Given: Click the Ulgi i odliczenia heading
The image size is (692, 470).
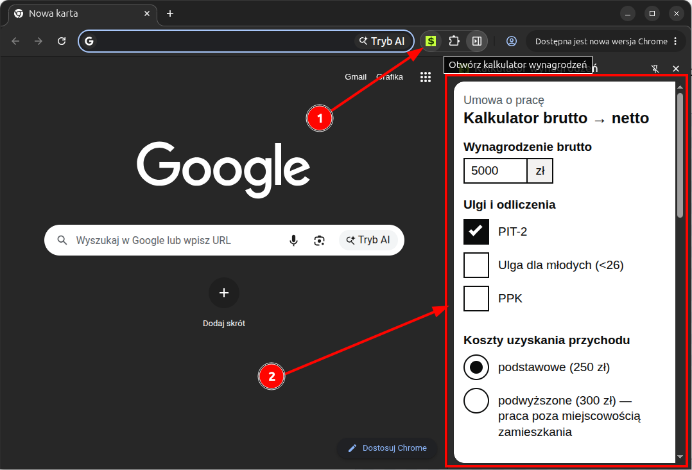Looking at the screenshot, I should (509, 205).
